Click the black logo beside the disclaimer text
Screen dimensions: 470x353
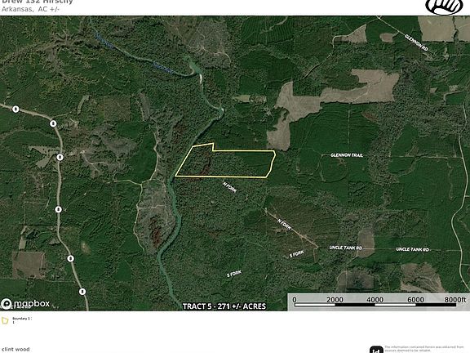376,350
